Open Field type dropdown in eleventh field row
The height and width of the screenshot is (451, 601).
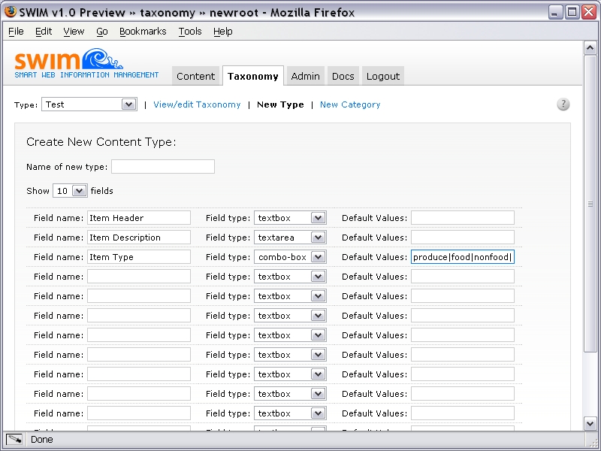290,413
